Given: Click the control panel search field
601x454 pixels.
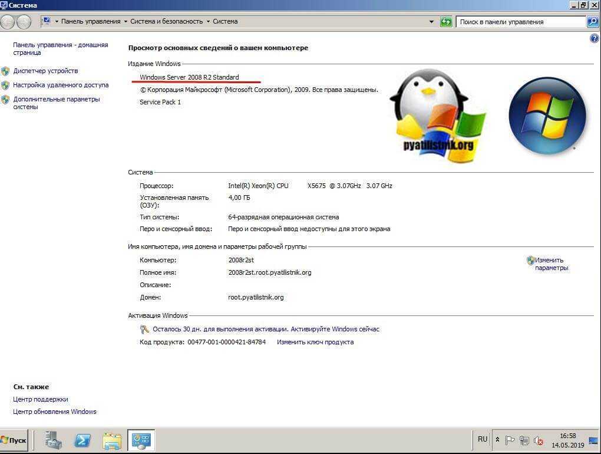Looking at the screenshot, I should click(x=521, y=22).
